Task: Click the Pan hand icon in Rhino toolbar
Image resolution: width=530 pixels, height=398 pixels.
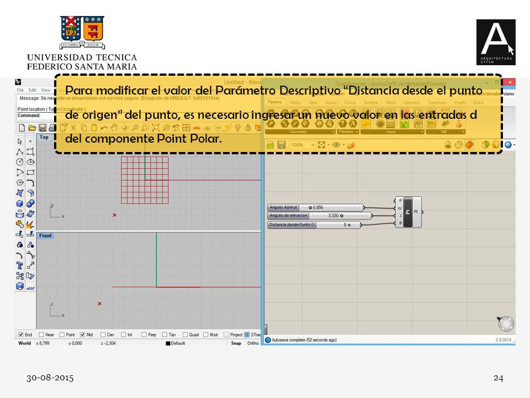Action: [114, 128]
